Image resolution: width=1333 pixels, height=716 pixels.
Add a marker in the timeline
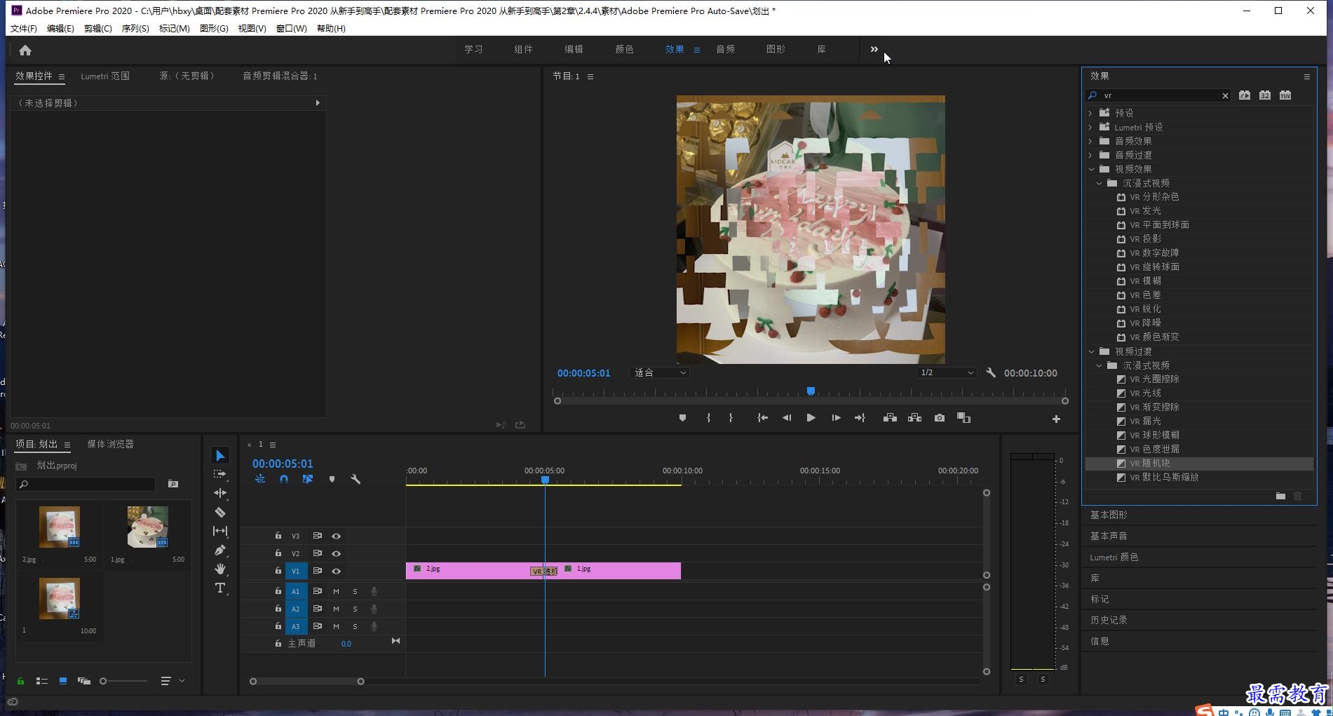pyautogui.click(x=332, y=479)
